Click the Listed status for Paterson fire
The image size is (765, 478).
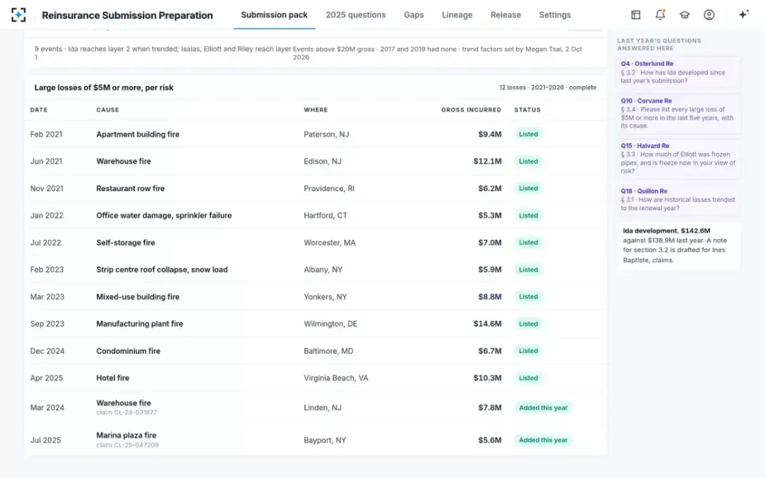(528, 134)
